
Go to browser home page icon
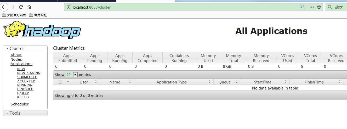29,7
